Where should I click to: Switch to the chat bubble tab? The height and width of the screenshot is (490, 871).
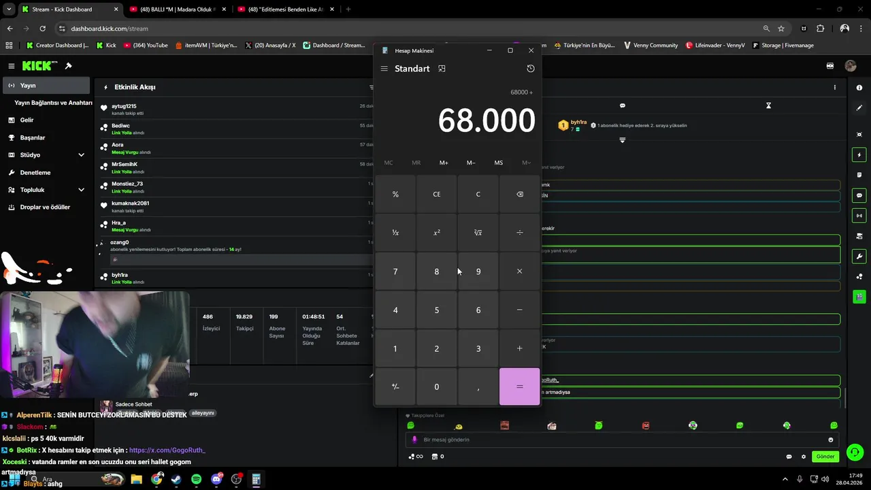pos(623,105)
